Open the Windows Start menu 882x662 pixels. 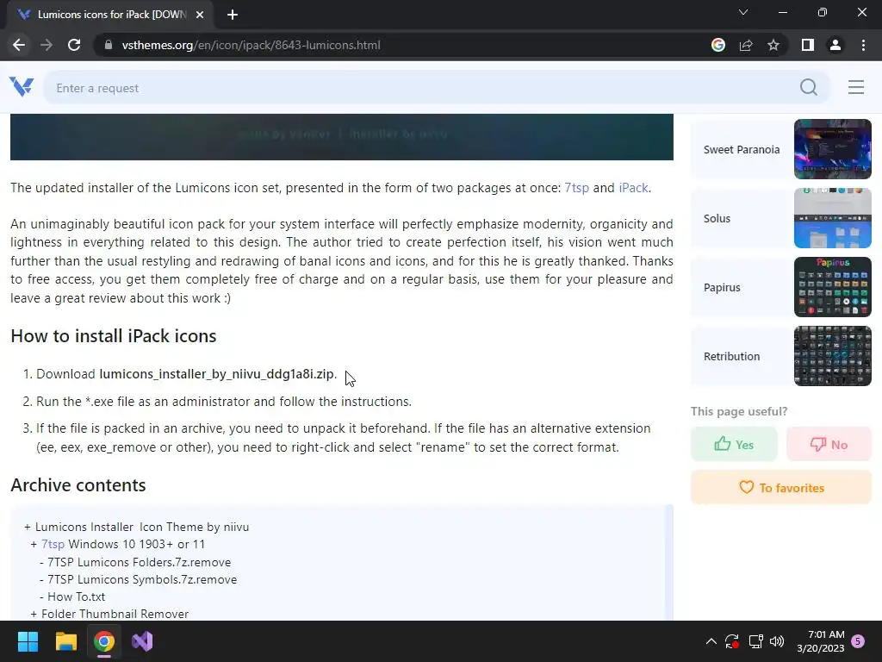[28, 641]
